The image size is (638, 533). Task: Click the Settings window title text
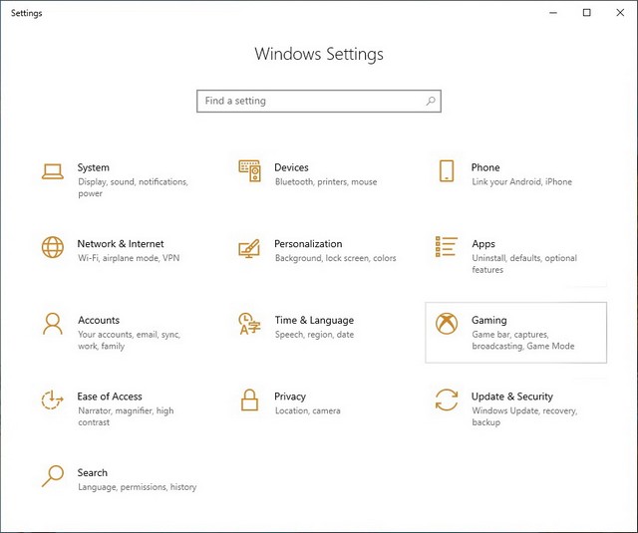tap(27, 13)
